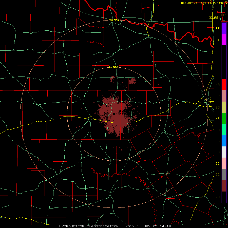Click the 'DS' legend label
The image size is (228, 228).
coord(217,152)
